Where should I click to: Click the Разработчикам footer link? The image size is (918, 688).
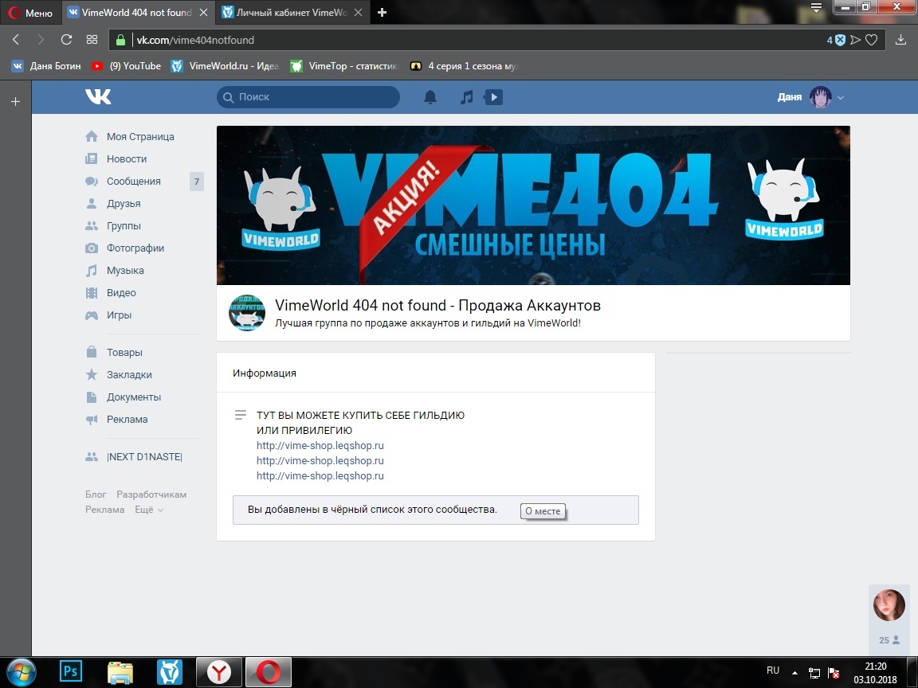tap(151, 494)
